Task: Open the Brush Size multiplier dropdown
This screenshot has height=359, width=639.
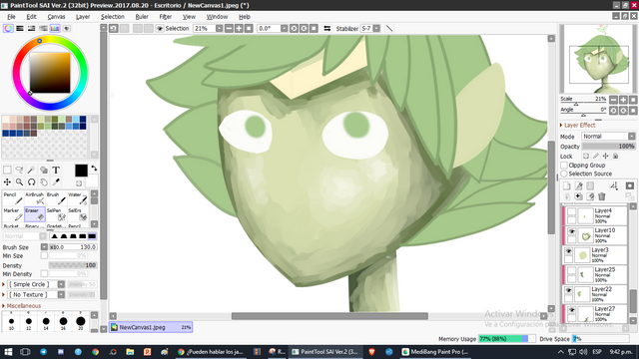Action: [44, 247]
